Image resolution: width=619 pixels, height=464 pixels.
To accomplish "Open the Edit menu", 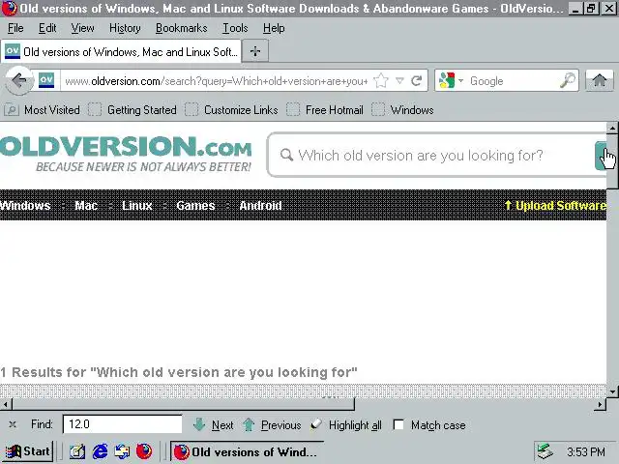I will pyautogui.click(x=47, y=28).
